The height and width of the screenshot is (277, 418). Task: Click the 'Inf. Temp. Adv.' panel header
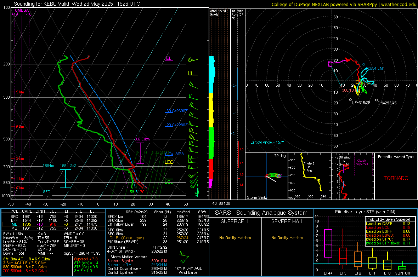tap(238, 15)
